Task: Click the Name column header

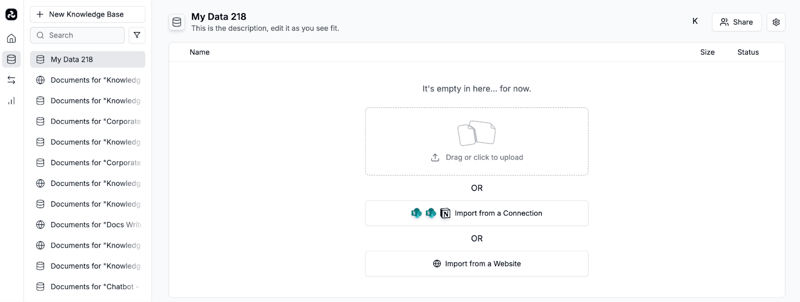Action: click(199, 52)
